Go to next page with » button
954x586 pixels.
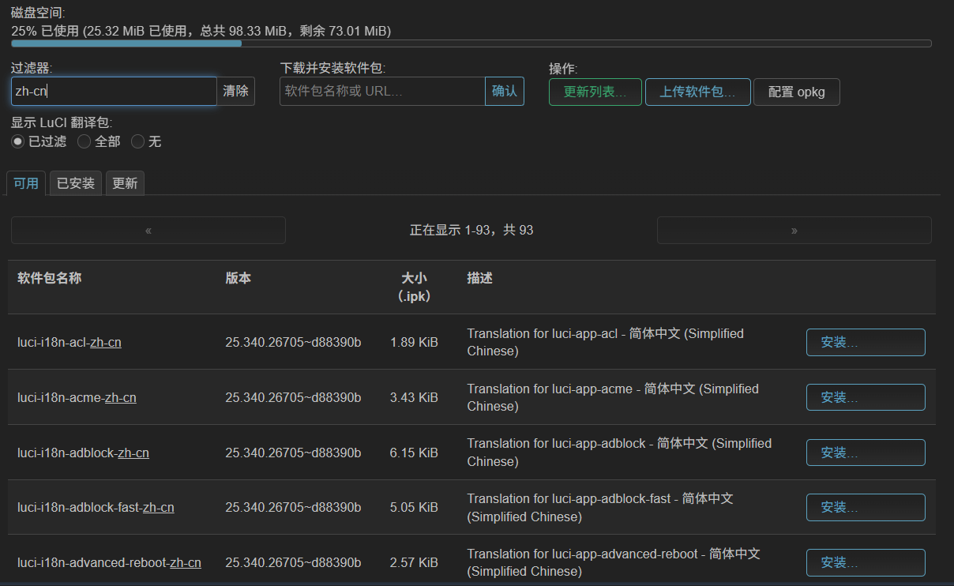[794, 230]
